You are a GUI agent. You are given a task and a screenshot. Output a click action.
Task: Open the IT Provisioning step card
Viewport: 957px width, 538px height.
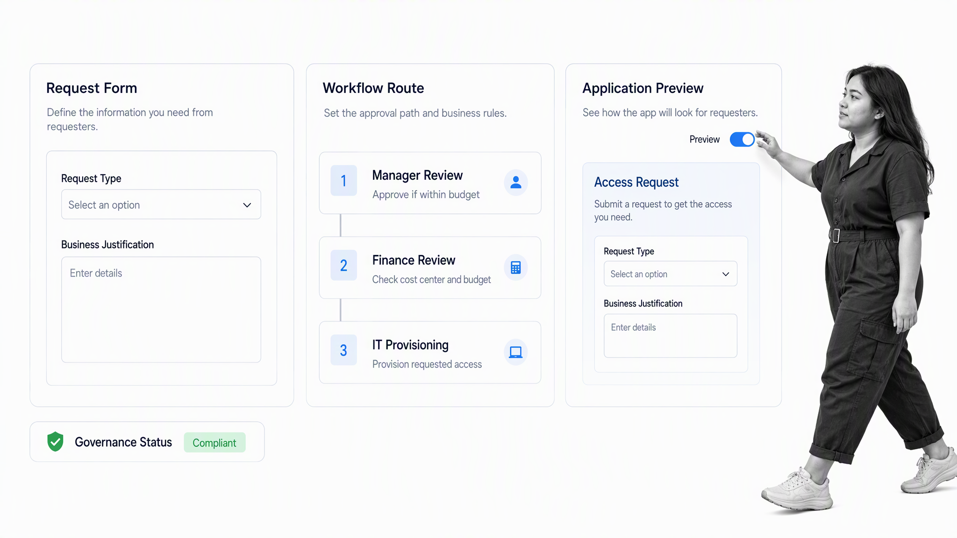(430, 353)
